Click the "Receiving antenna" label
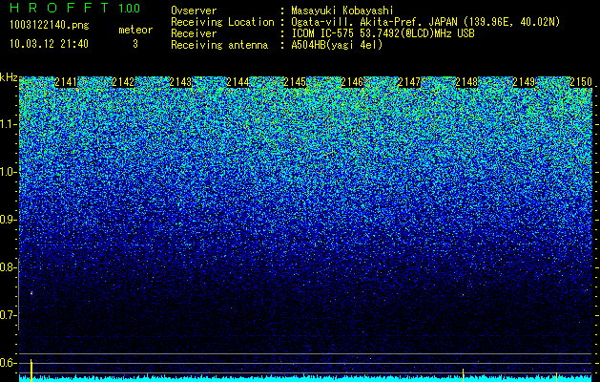This screenshot has height=382, width=600. point(219,45)
